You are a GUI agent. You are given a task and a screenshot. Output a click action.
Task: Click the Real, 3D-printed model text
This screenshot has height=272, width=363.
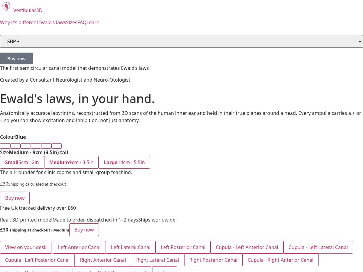26,220
